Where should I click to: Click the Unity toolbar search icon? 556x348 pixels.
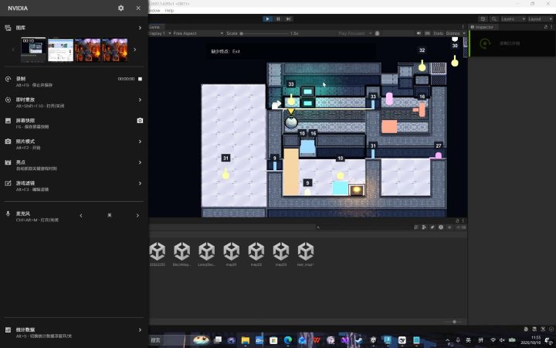(494, 19)
